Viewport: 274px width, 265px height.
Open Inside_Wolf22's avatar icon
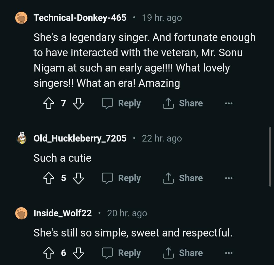(21, 213)
